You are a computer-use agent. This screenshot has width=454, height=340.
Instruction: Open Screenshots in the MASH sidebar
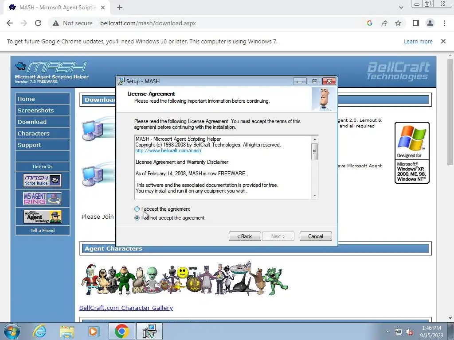[43, 110]
